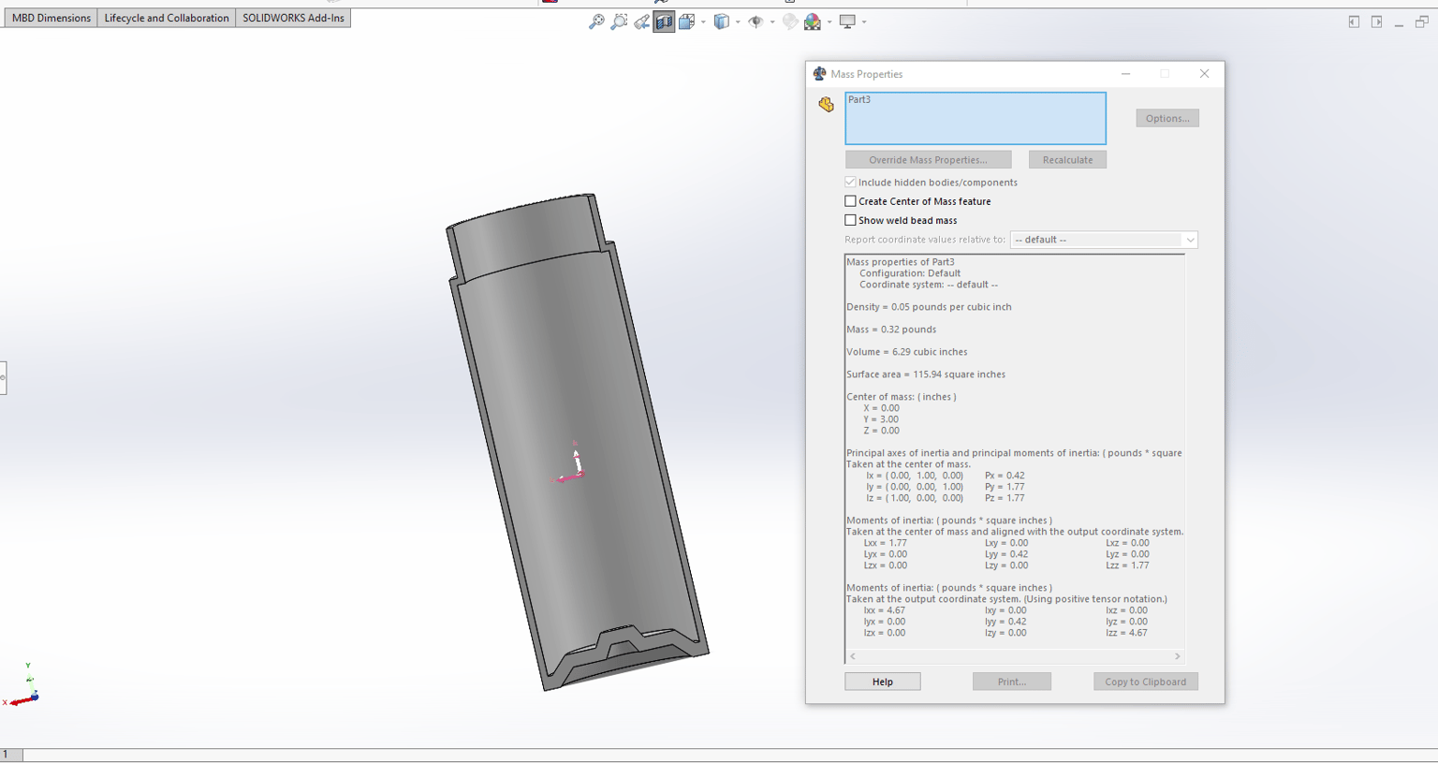Click the Options... button
This screenshot has width=1438, height=763.
click(1167, 118)
